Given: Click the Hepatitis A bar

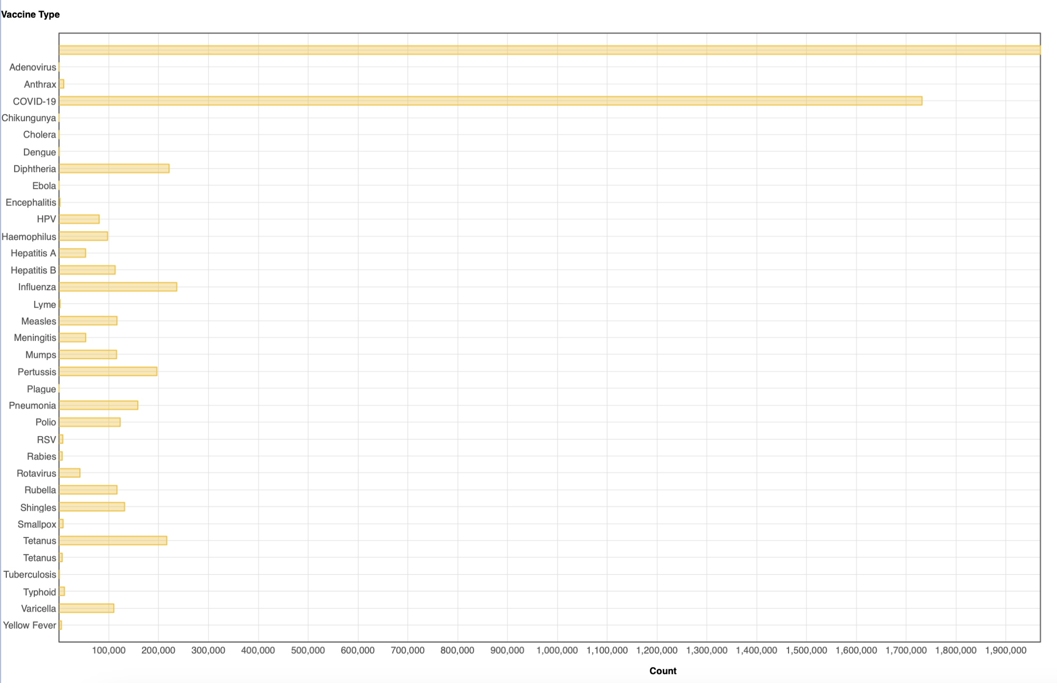Looking at the screenshot, I should 72,253.
